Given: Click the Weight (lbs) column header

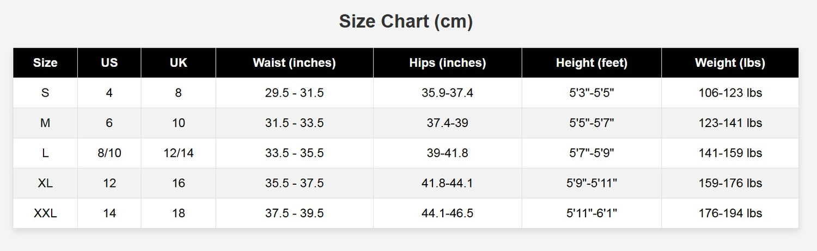Looking at the screenshot, I should pyautogui.click(x=730, y=63).
